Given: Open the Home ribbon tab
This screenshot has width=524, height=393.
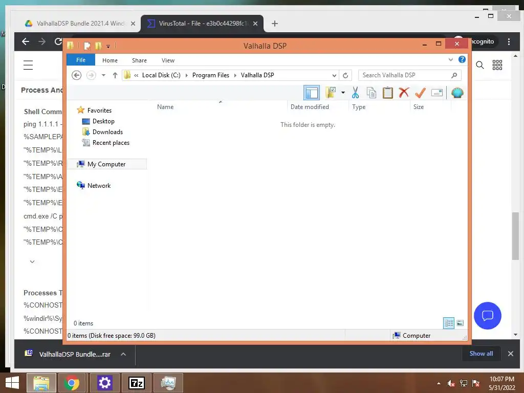Looking at the screenshot, I should pos(110,60).
